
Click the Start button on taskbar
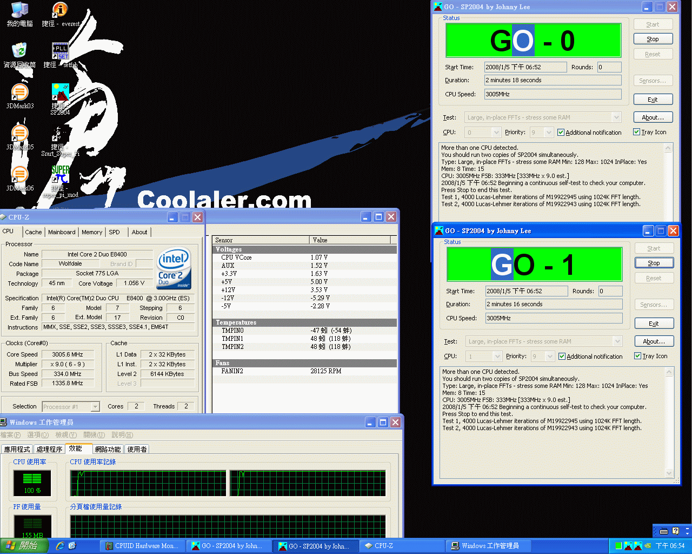(x=24, y=546)
